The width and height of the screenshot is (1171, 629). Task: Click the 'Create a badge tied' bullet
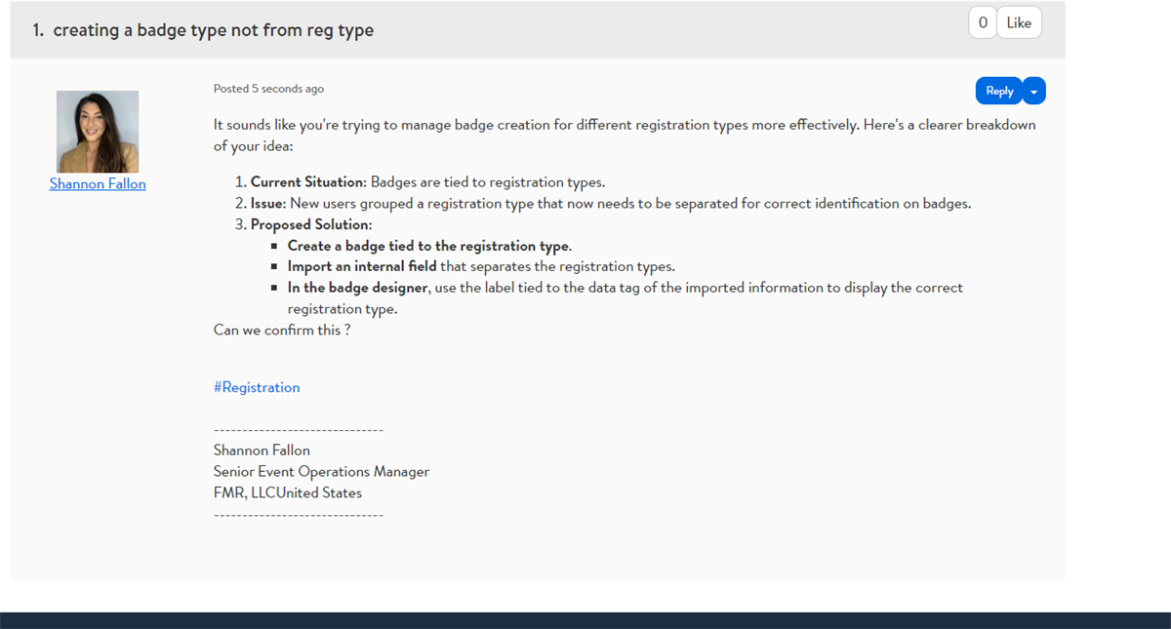coord(429,246)
